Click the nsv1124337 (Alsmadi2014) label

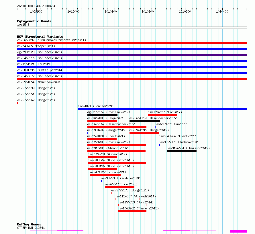pyautogui.click(x=135, y=196)
